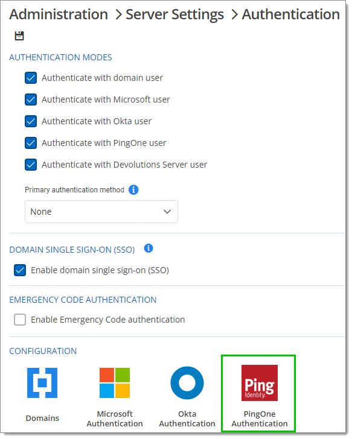Viewport: 352px width, 439px height.
Task: Click the save floppy disk icon
Action: 19,36
